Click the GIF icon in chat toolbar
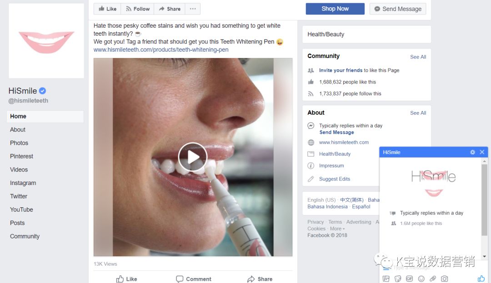491x283 pixels. pyautogui.click(x=409, y=278)
